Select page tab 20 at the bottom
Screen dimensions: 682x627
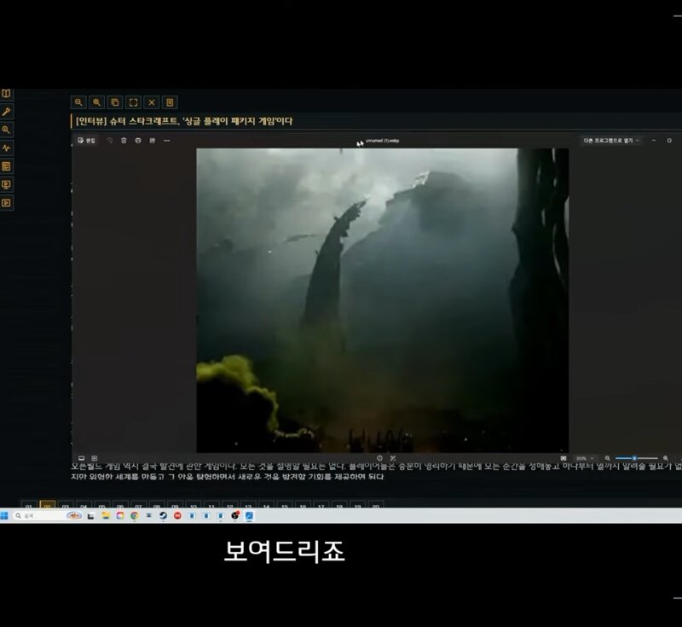(376, 506)
